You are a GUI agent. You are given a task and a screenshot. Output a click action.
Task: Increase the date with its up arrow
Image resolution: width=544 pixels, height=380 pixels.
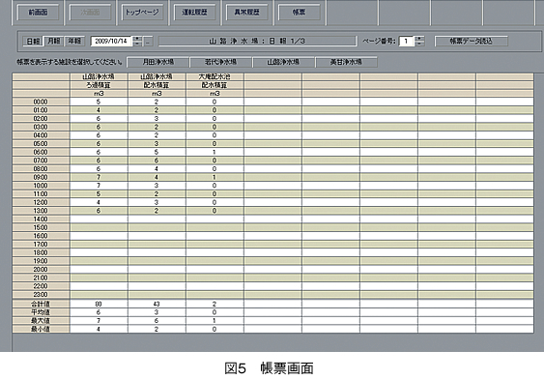click(137, 39)
